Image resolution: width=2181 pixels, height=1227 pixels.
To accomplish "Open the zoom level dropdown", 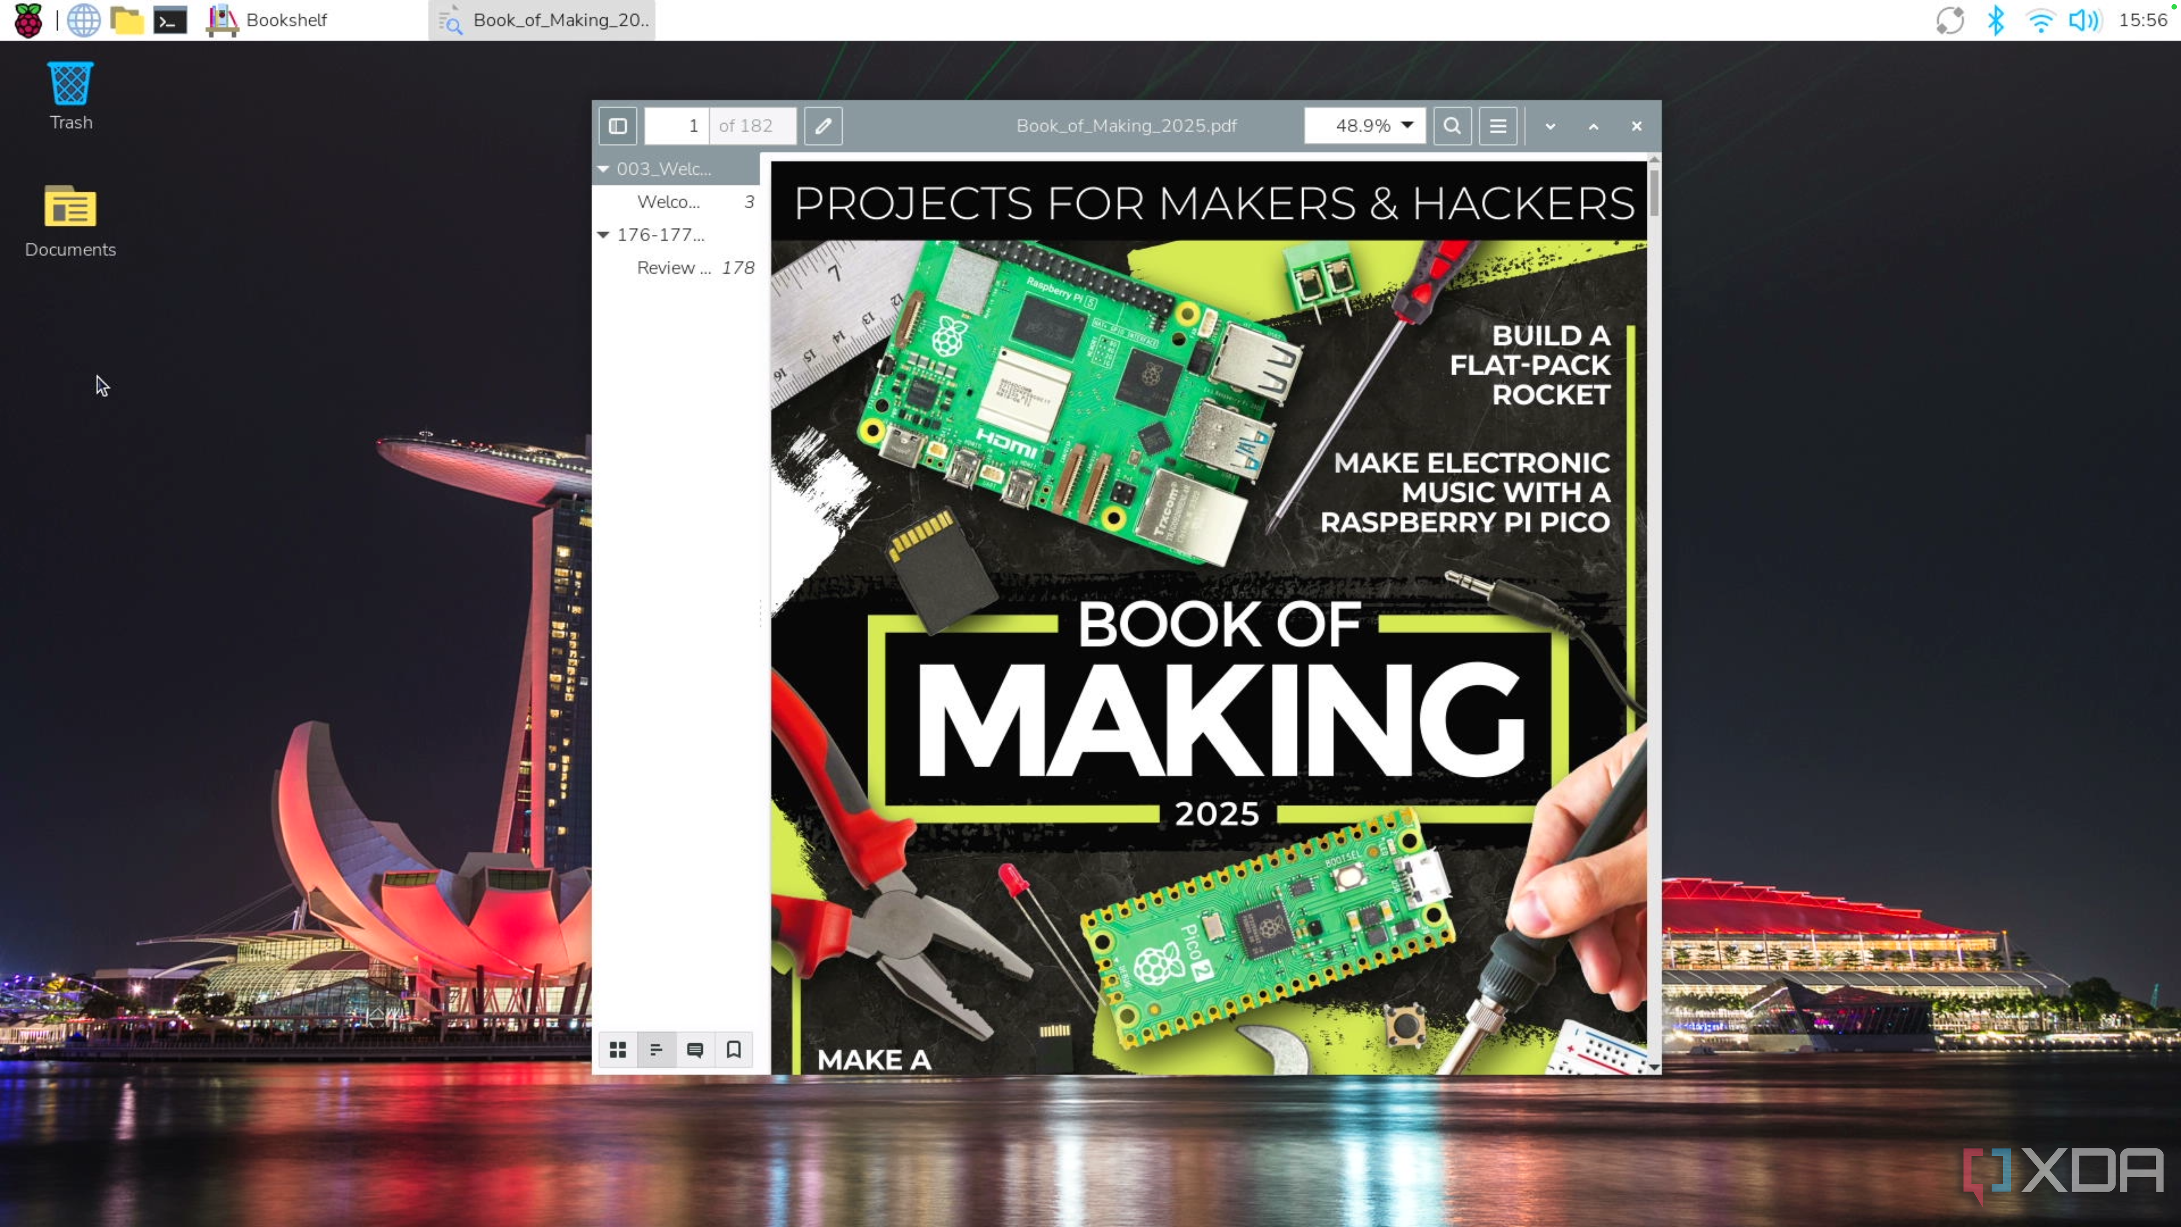I will coord(1365,125).
